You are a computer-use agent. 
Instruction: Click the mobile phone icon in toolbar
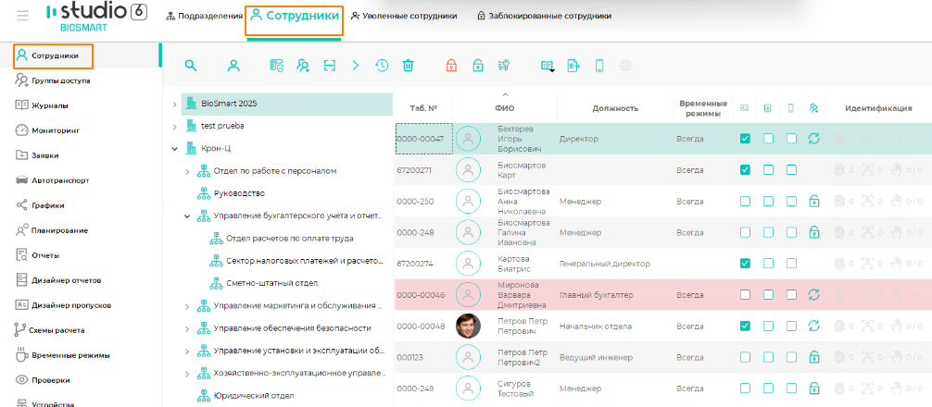pyautogui.click(x=599, y=66)
